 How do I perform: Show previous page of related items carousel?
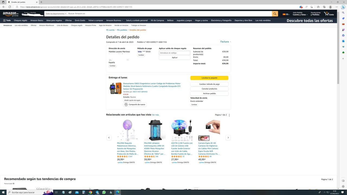click(x=109, y=138)
